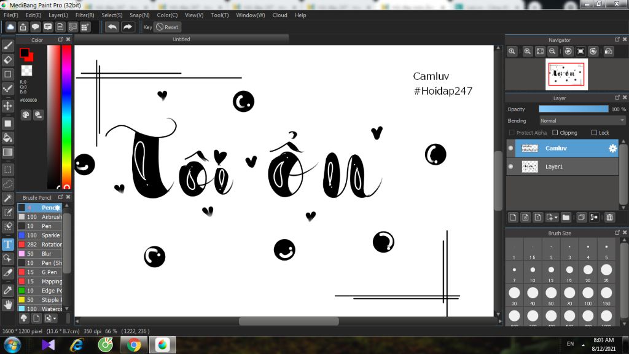The width and height of the screenshot is (629, 354).
Task: Click the Reset button
Action: (168, 27)
